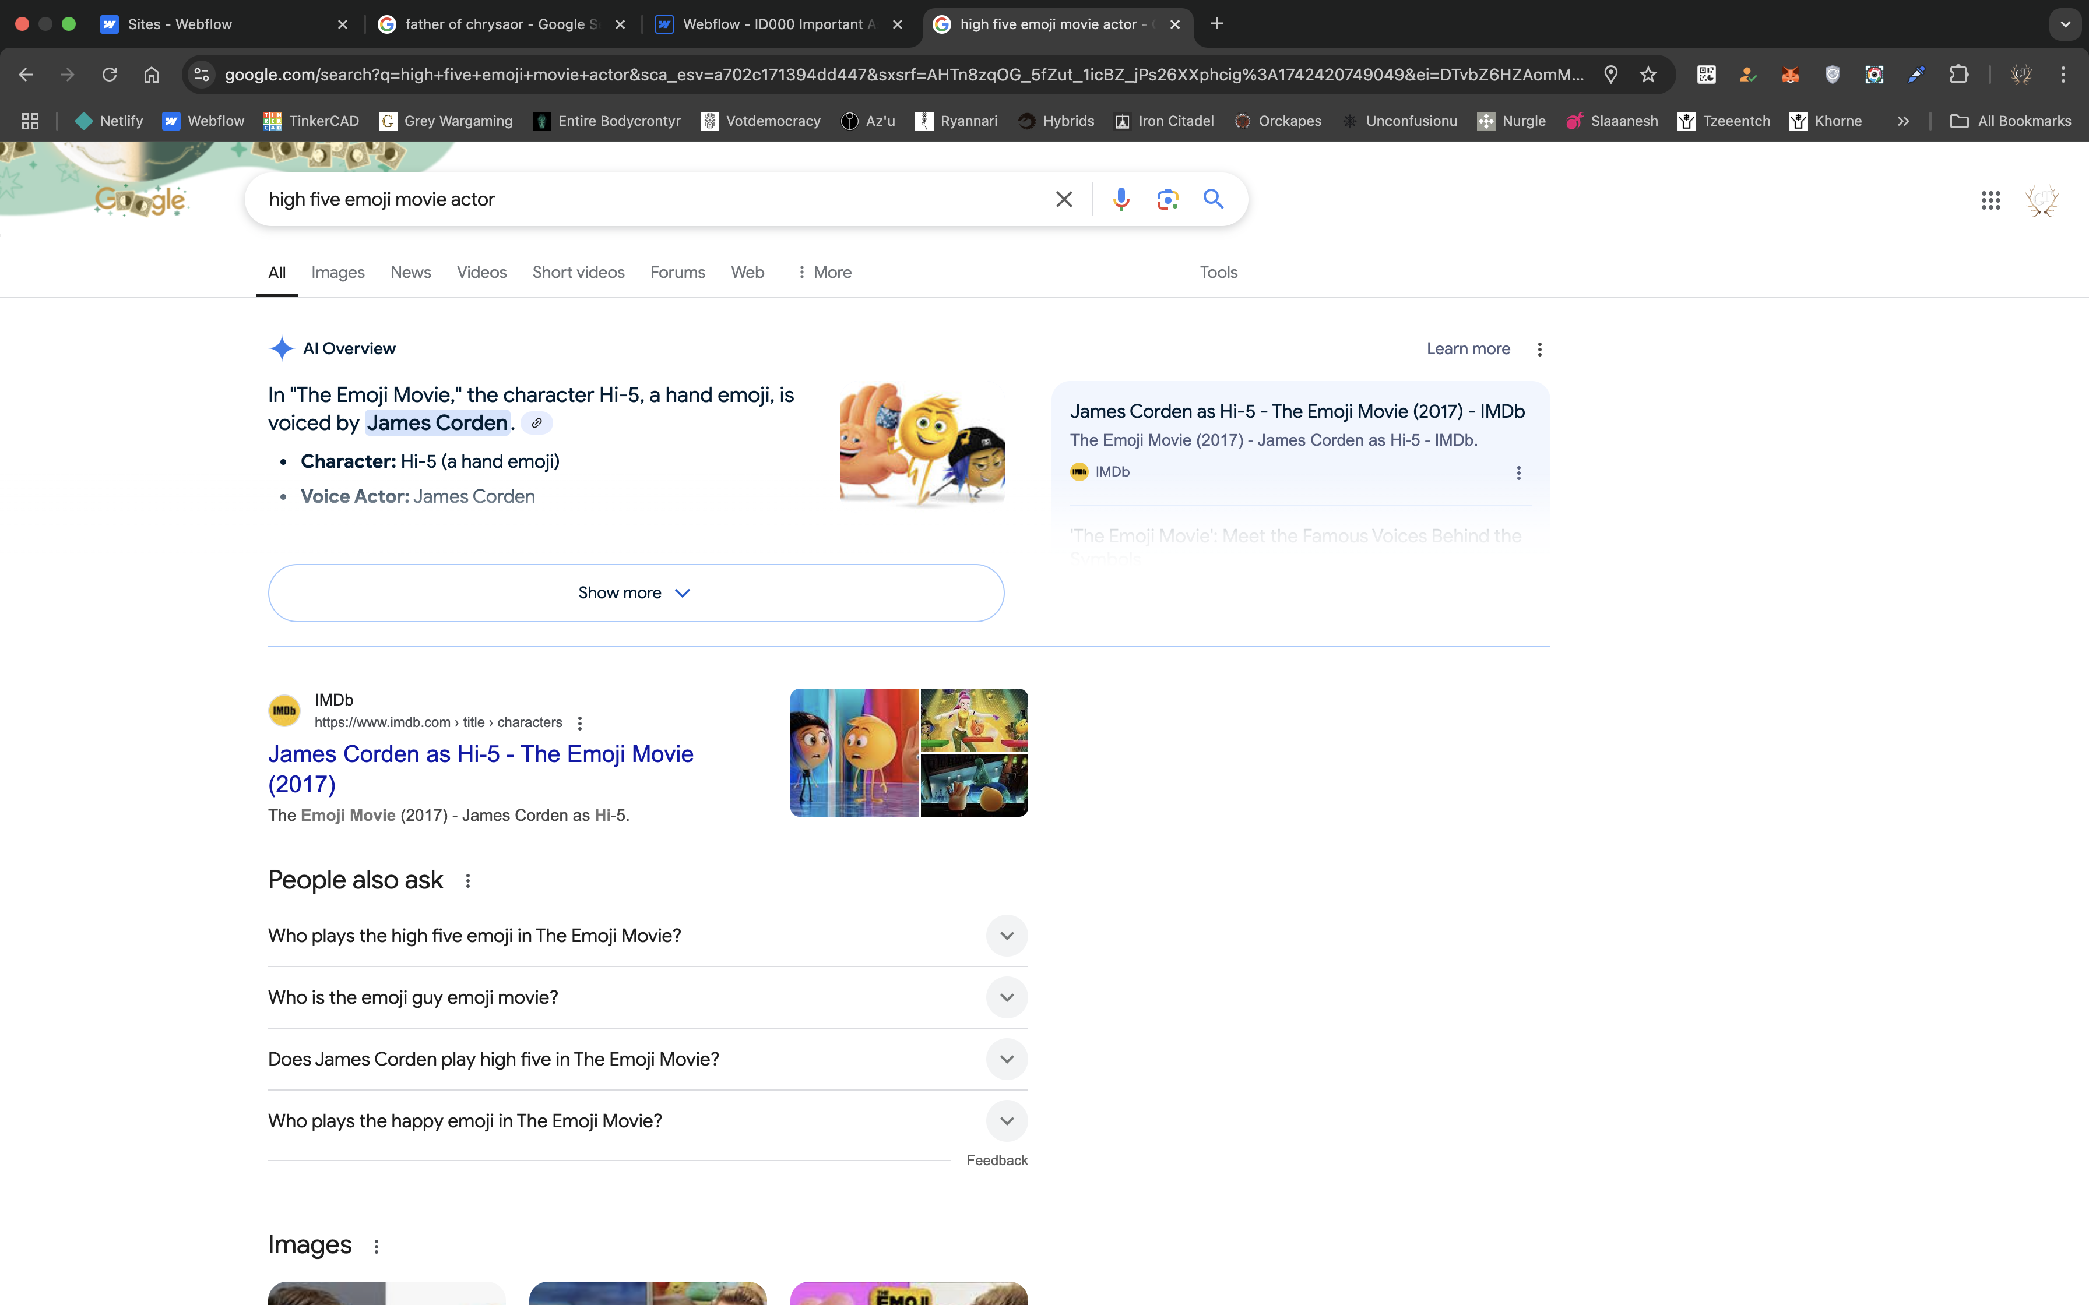Clear the search query with X
The height and width of the screenshot is (1305, 2089).
(x=1064, y=199)
